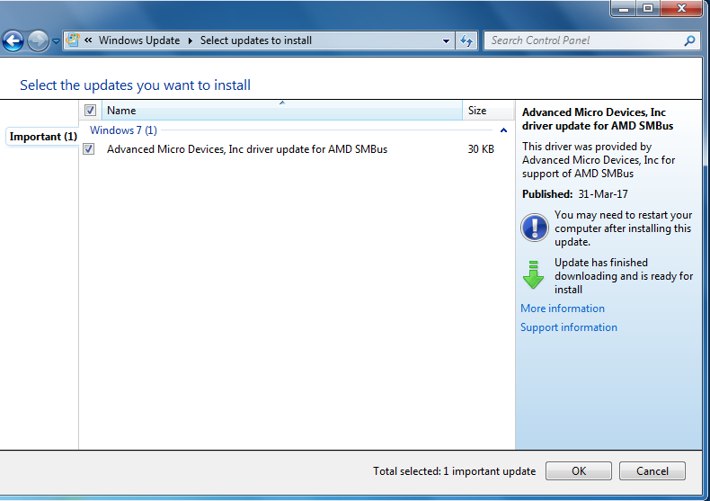Uncheck the AMD SMBus driver update checkbox

[89, 149]
